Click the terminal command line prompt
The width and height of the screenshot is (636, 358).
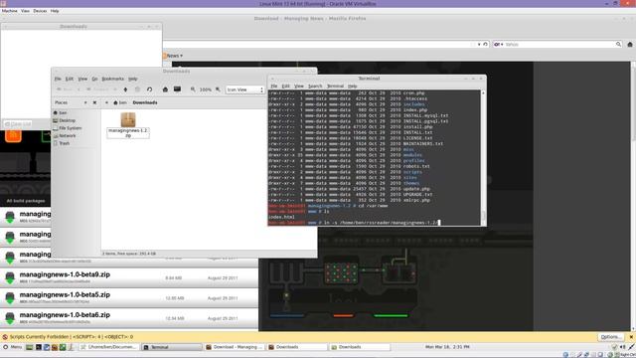point(354,223)
